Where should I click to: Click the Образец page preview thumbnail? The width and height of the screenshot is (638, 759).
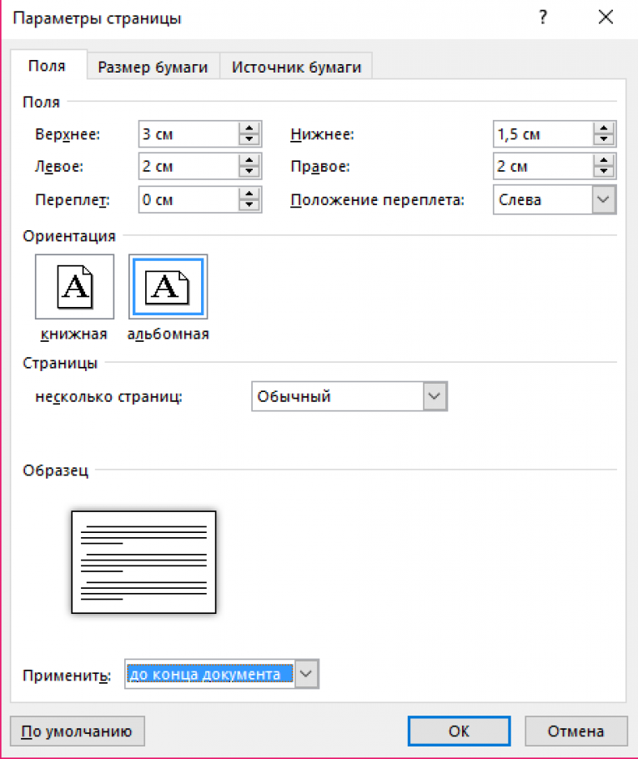143,562
